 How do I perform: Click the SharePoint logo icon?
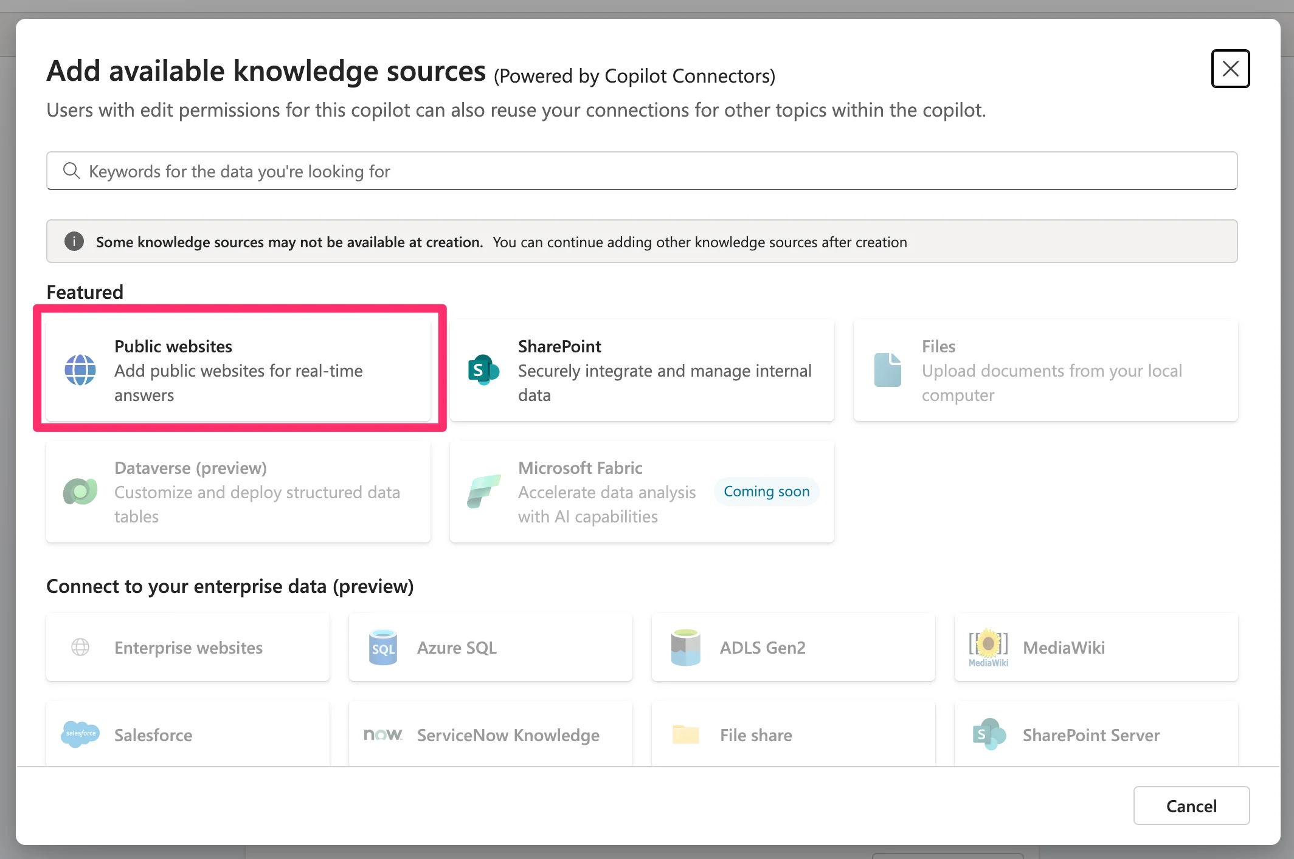(483, 370)
